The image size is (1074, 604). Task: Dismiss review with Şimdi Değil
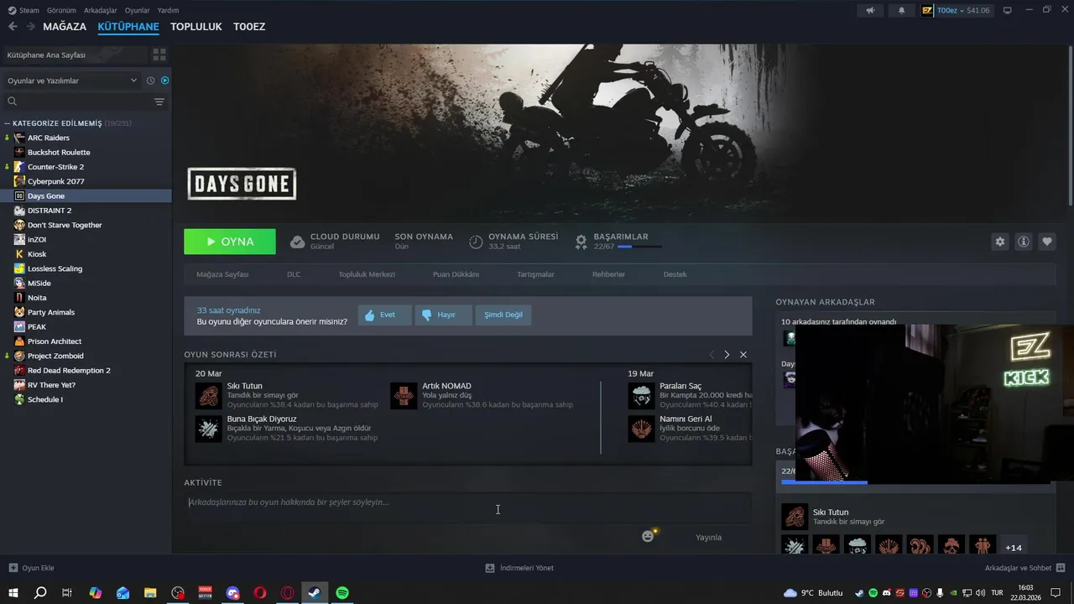503,315
